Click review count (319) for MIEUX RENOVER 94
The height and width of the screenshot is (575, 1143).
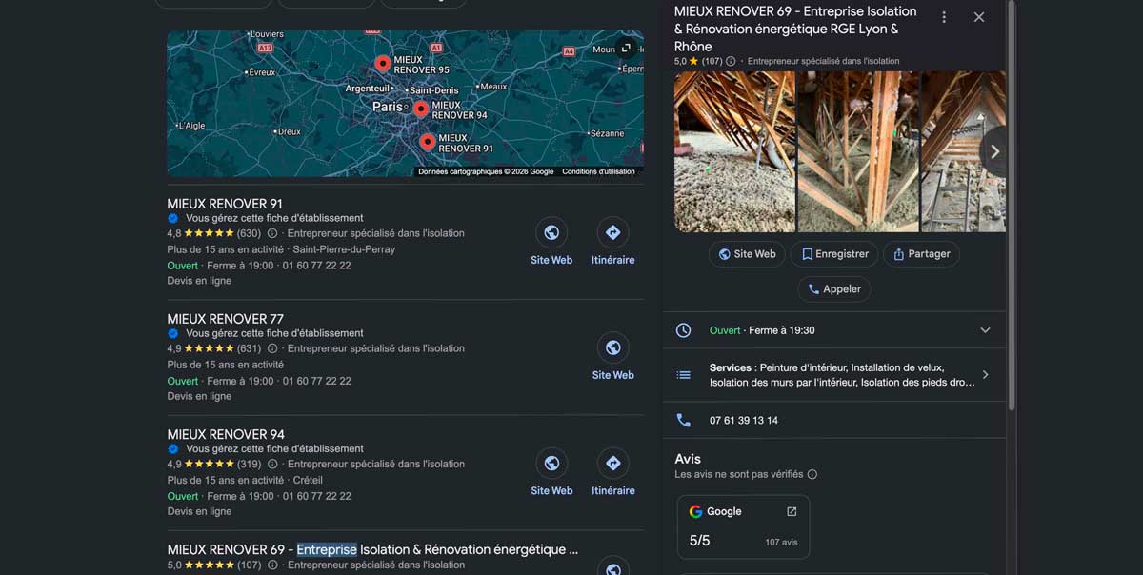(249, 465)
